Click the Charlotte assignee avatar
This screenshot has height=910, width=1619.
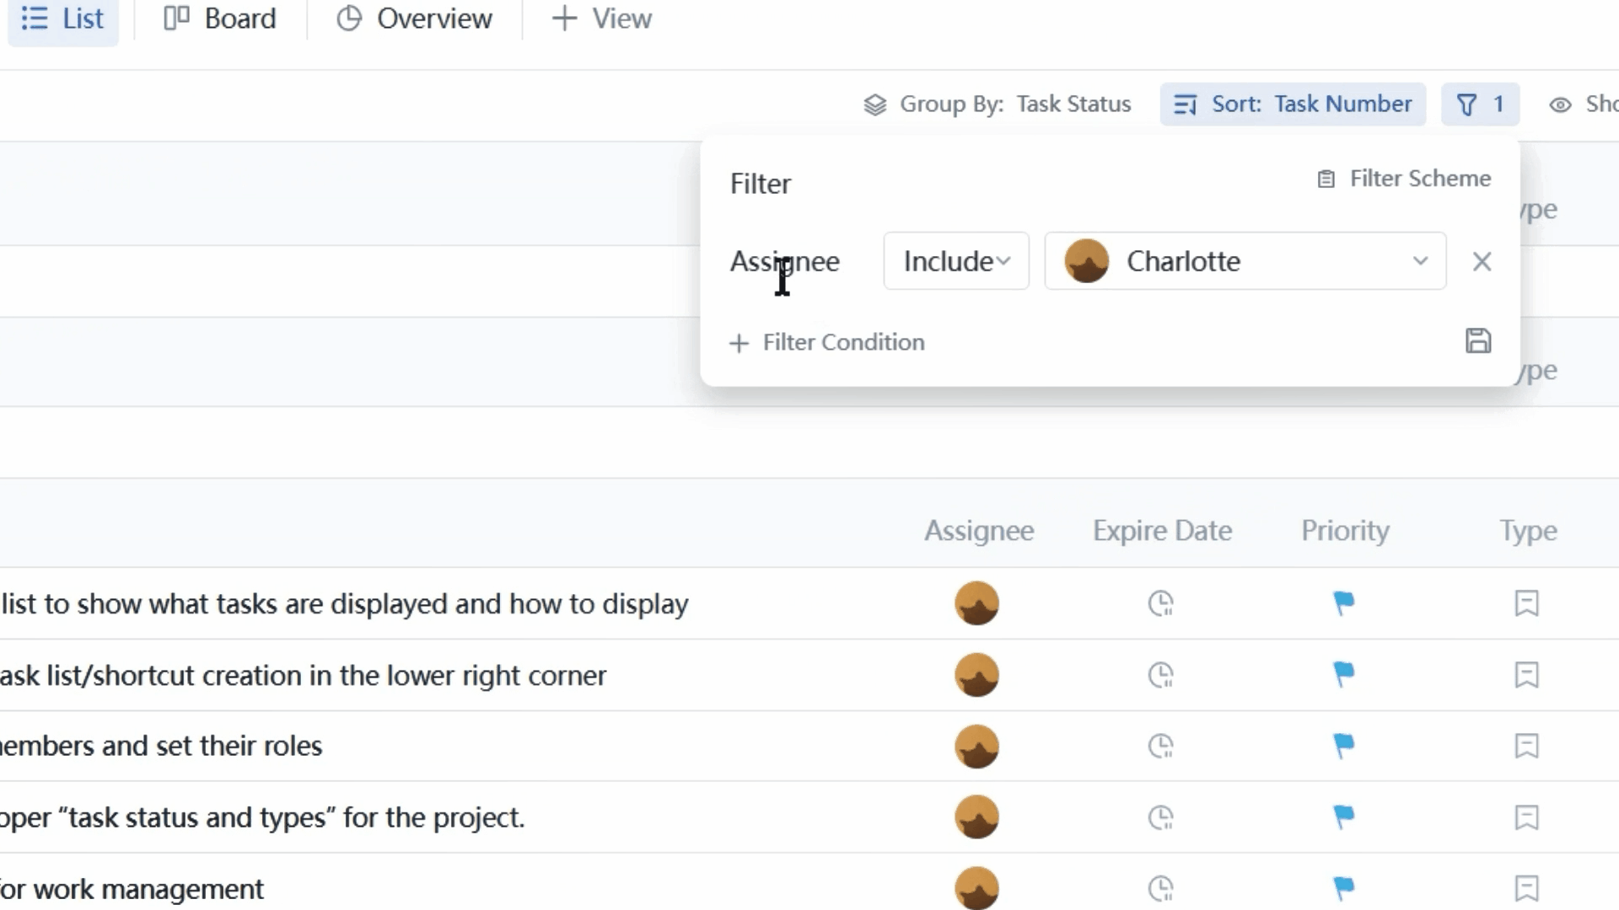[x=1086, y=260]
